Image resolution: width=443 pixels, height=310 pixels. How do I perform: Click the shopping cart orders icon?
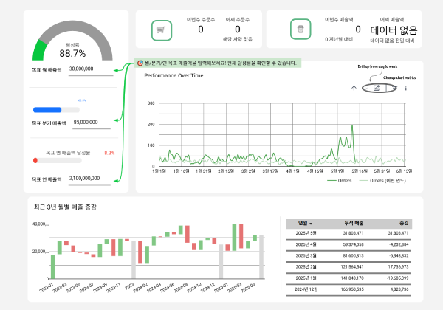point(161,30)
